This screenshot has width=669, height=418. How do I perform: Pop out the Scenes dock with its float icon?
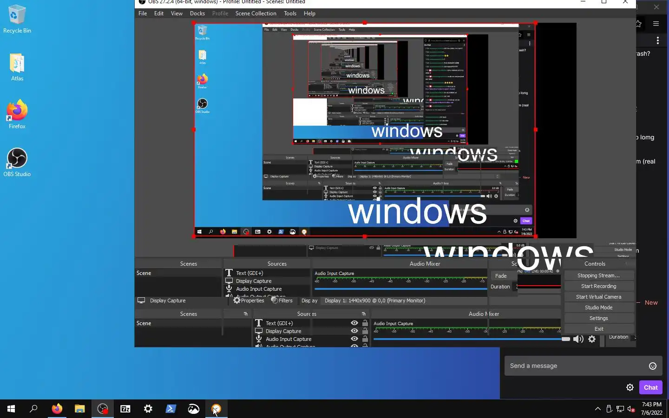(x=246, y=314)
